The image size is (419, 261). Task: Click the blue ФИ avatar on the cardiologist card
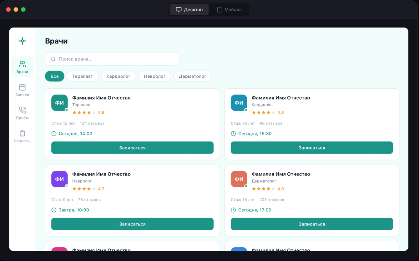point(239,103)
